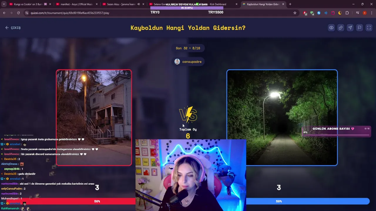Go back with the browser back arrow

(4, 13)
